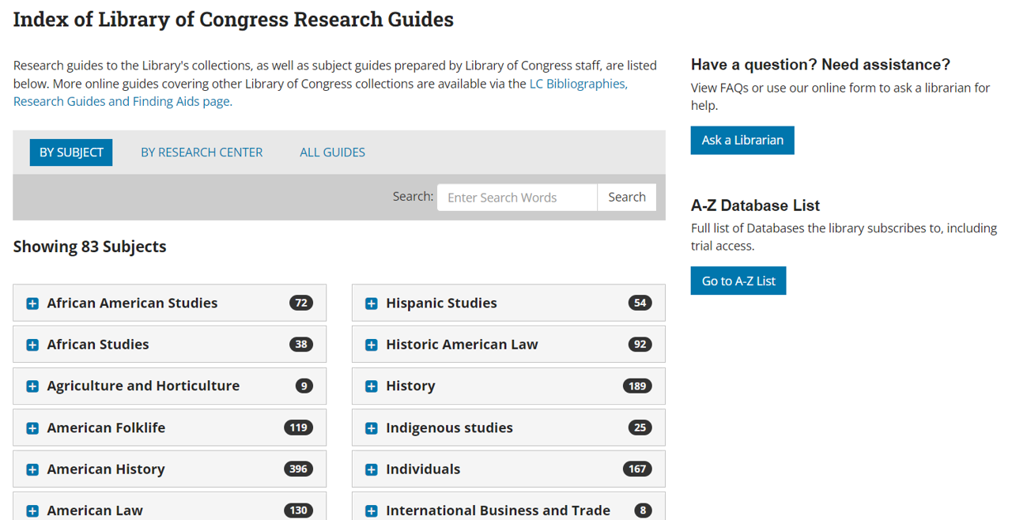
Task: Click the Have a question? Need assistance? heading
Action: (821, 65)
